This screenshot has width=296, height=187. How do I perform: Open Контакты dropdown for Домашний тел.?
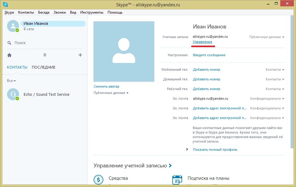(x=275, y=79)
